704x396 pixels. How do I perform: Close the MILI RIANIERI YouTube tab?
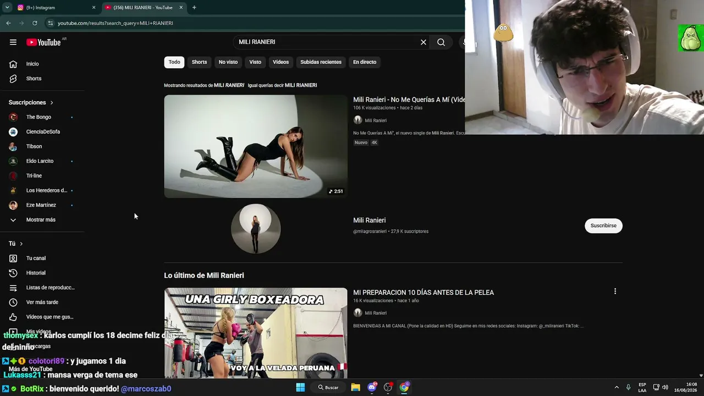point(181,8)
